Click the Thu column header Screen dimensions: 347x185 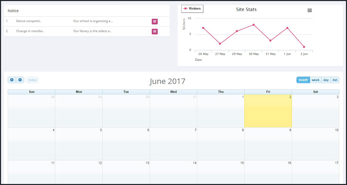221,92
